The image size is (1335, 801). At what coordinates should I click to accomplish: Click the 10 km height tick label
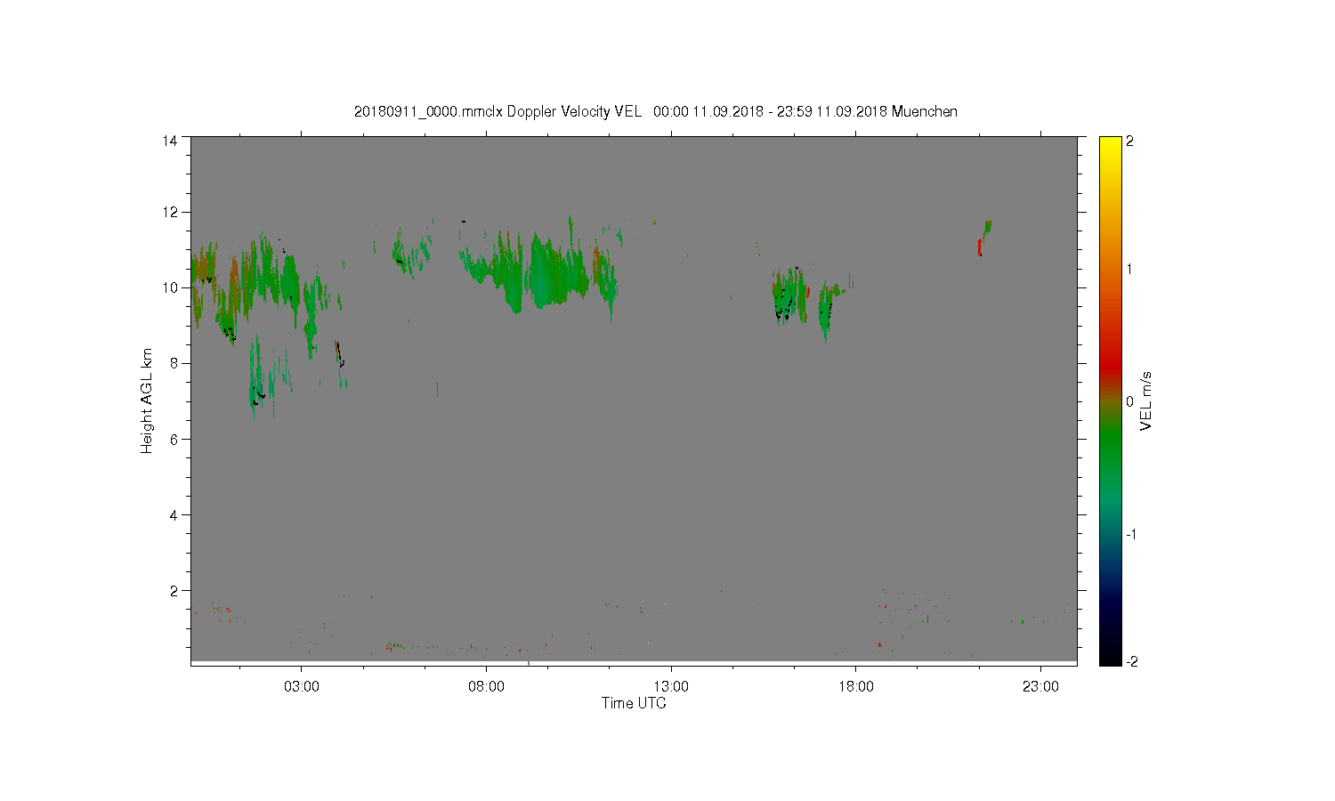tap(170, 287)
